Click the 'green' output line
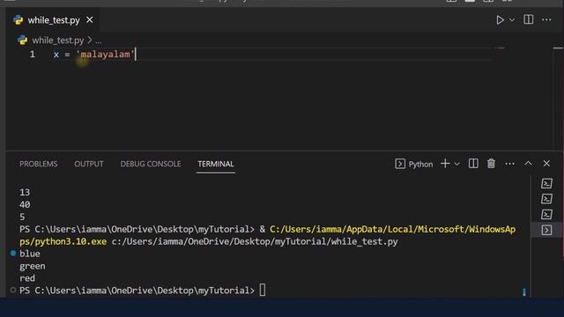The image size is (564, 317). (33, 266)
